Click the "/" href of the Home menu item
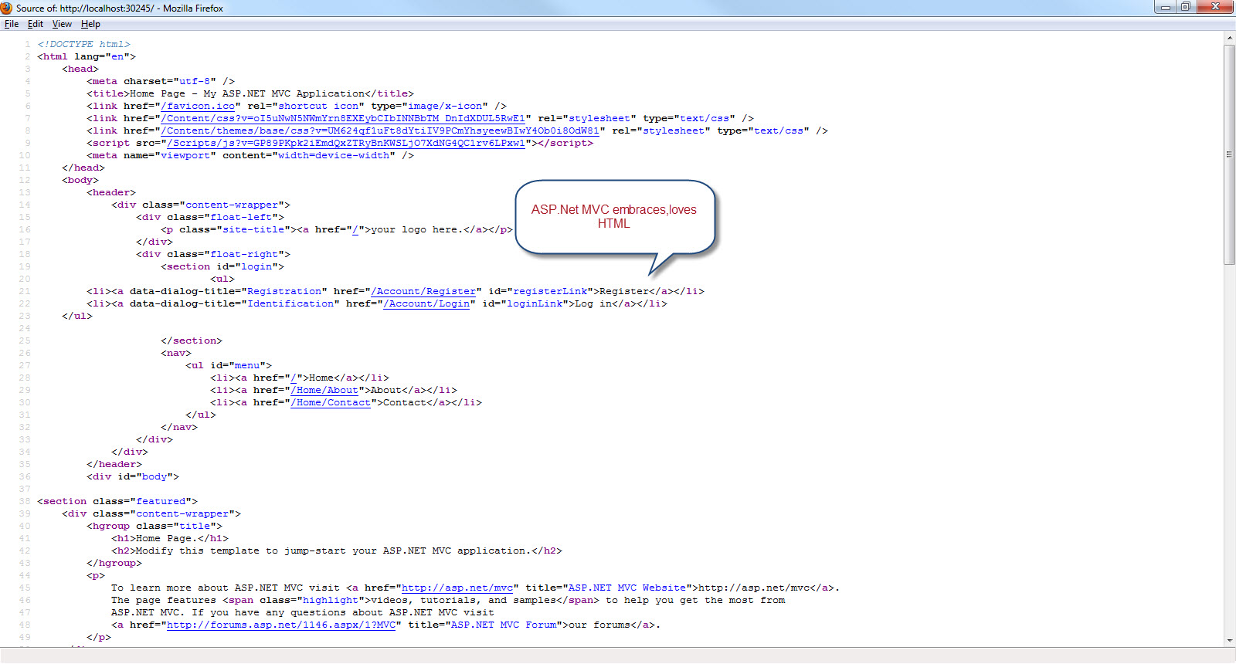Image resolution: width=1236 pixels, height=664 pixels. tap(294, 378)
